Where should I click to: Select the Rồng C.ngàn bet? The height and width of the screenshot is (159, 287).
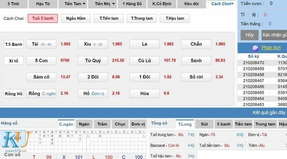42,93
